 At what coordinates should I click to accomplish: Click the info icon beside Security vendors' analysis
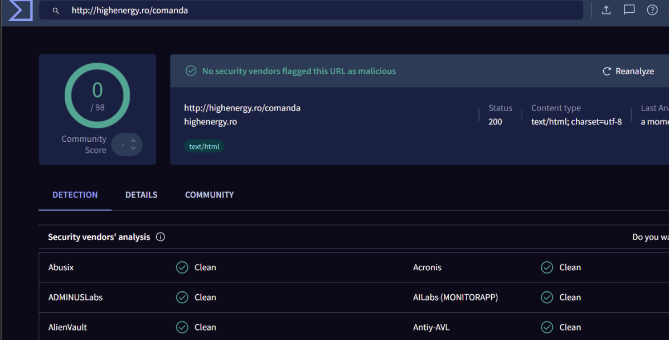click(x=161, y=237)
